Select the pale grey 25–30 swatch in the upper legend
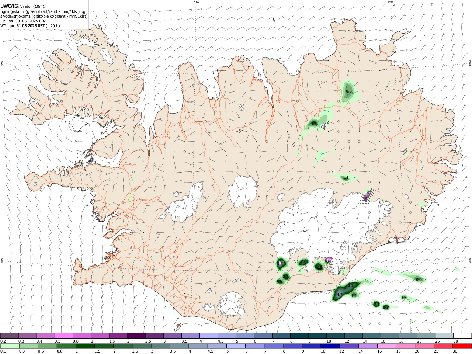The height and width of the screenshot is (354, 472). (x=444, y=336)
